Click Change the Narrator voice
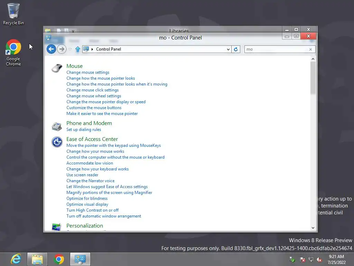The image size is (354, 266). (x=90, y=181)
